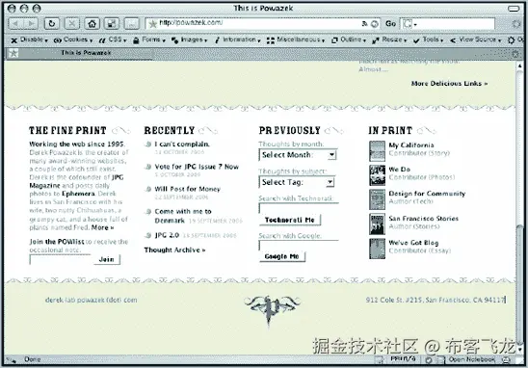Open Vote for JPG Issue 7 Now post
Image resolution: width=528 pixels, height=368 pixels.
click(x=197, y=167)
